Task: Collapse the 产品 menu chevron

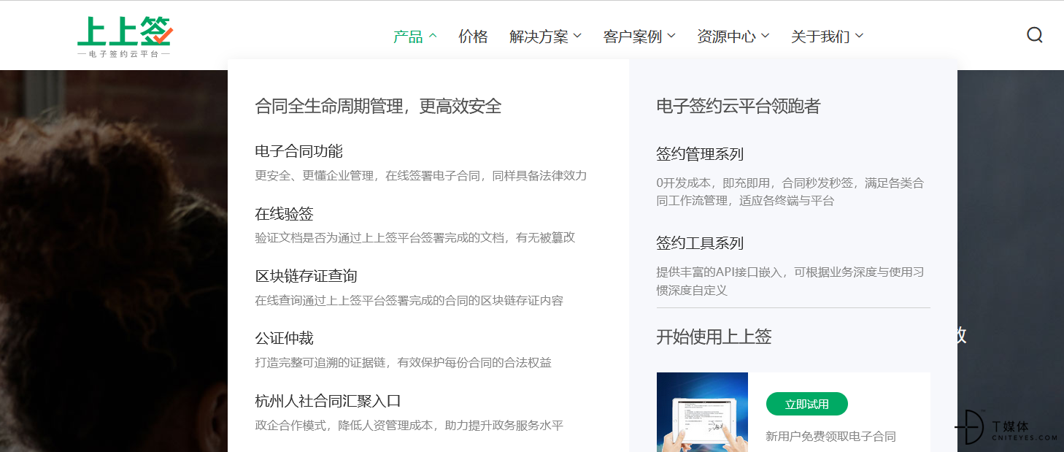Action: (x=433, y=36)
